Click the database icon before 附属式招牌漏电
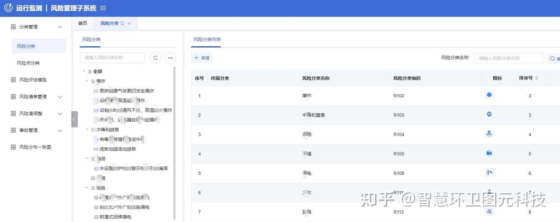Viewport: 560px width, 222px height. point(96,217)
